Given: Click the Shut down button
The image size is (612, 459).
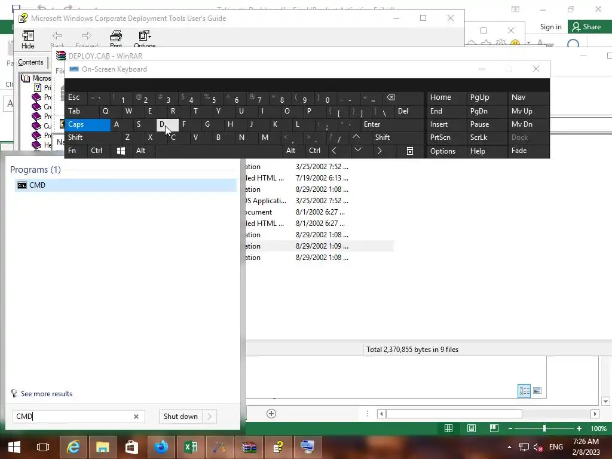Looking at the screenshot, I should tap(180, 417).
